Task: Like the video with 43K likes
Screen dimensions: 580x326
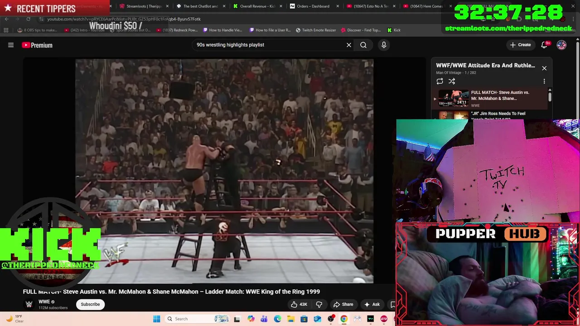Action: pyautogui.click(x=299, y=304)
